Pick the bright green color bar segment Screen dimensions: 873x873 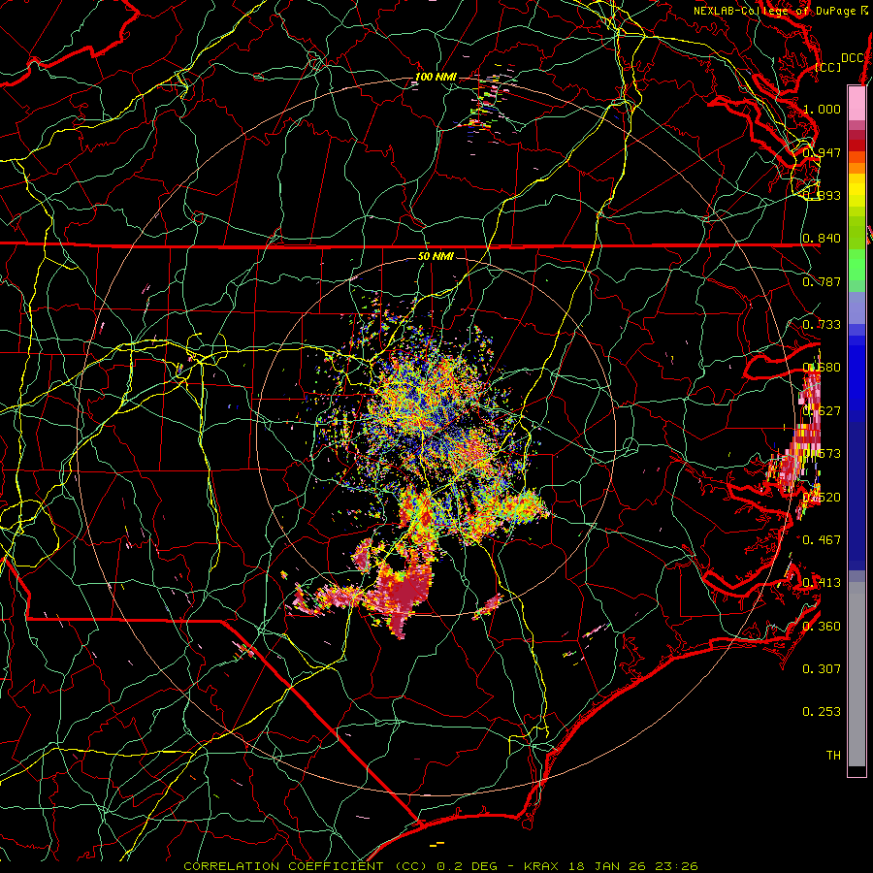point(857,265)
